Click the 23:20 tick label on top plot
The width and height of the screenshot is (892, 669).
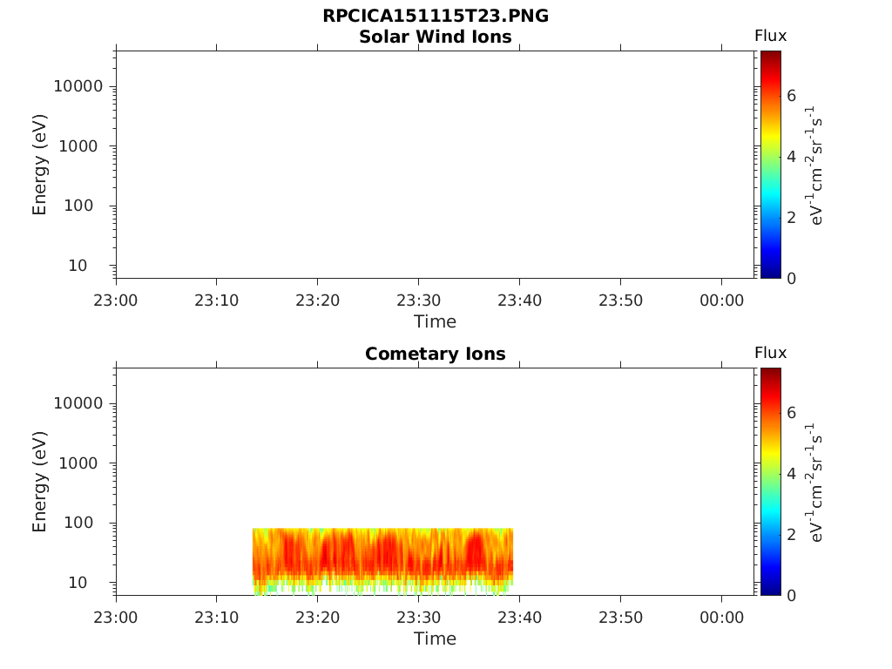(317, 301)
